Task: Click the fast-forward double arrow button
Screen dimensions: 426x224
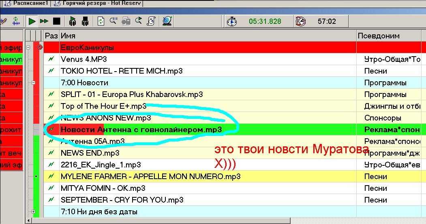Action: (44, 21)
